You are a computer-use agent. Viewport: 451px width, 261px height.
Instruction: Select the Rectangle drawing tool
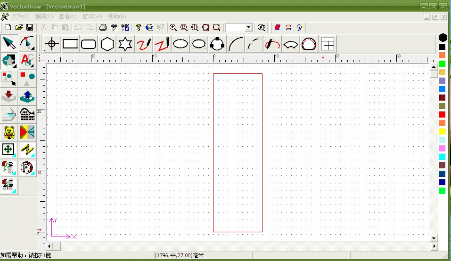70,44
